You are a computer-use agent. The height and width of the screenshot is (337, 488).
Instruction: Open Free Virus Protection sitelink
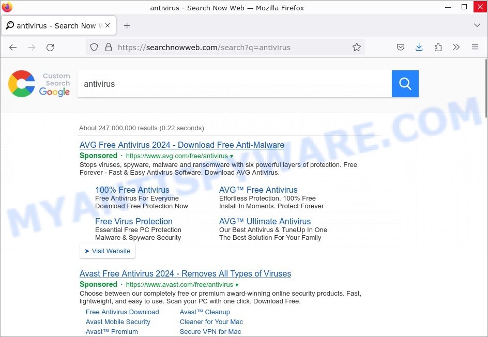[134, 221]
